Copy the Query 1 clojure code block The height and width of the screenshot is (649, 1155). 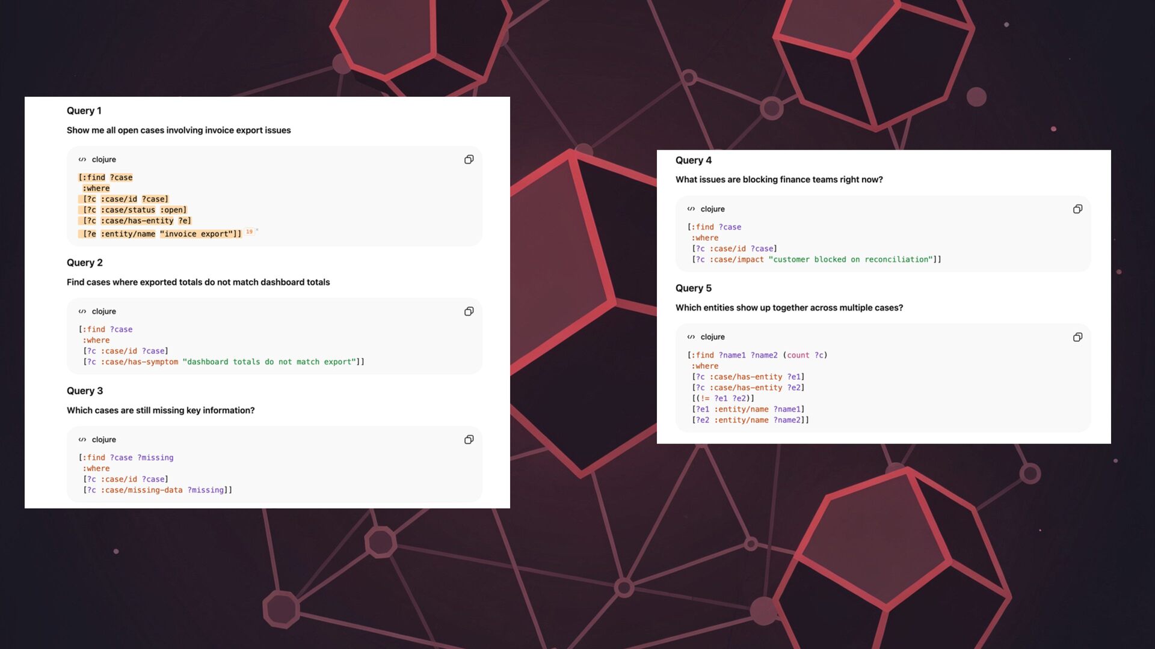pyautogui.click(x=469, y=159)
